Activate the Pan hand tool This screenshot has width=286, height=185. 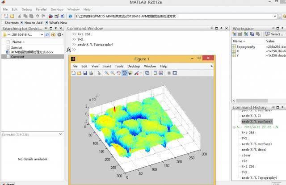pos(118,73)
